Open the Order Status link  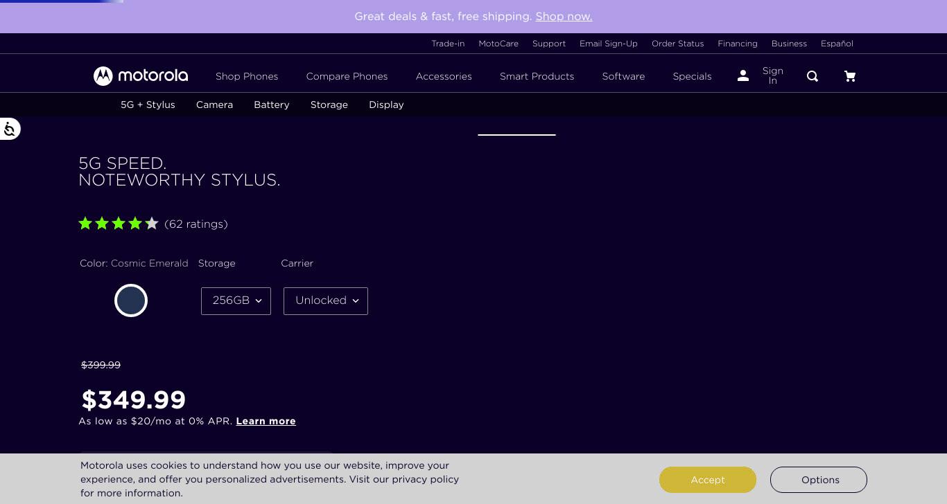[x=678, y=44]
